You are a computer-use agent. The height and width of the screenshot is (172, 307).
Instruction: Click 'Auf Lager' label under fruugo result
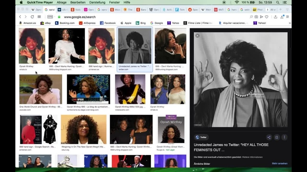(x=170, y=150)
